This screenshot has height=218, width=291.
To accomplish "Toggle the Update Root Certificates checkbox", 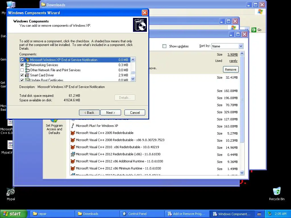I will pos(22,80).
